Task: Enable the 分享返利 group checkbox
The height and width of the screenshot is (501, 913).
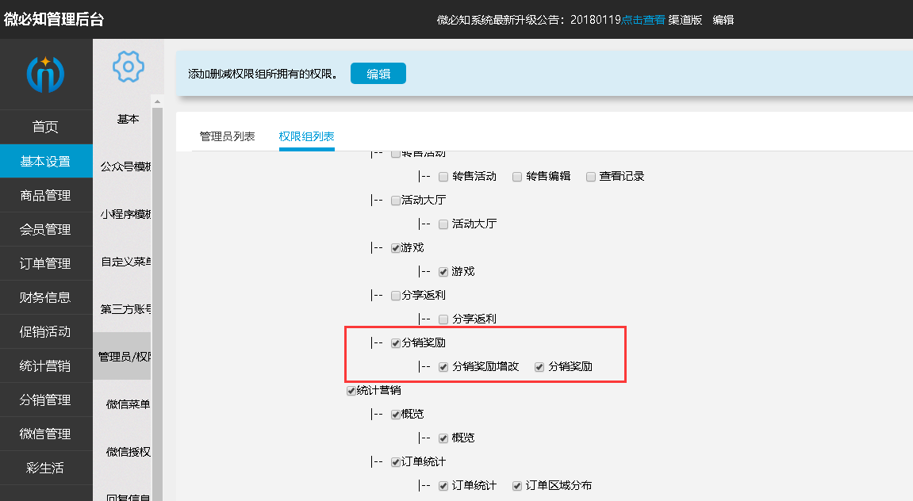Action: point(396,296)
